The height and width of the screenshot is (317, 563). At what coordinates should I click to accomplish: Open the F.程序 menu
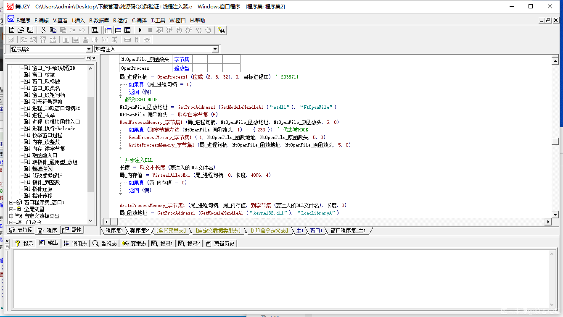point(24,20)
